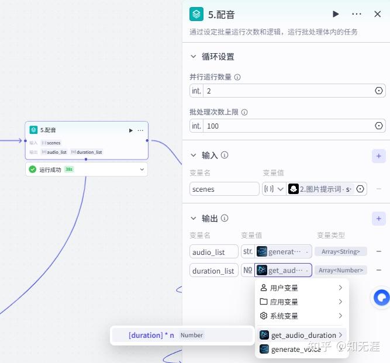Select scenes input tag on canvas node
The width and height of the screenshot is (390, 363).
pyautogui.click(x=51, y=143)
